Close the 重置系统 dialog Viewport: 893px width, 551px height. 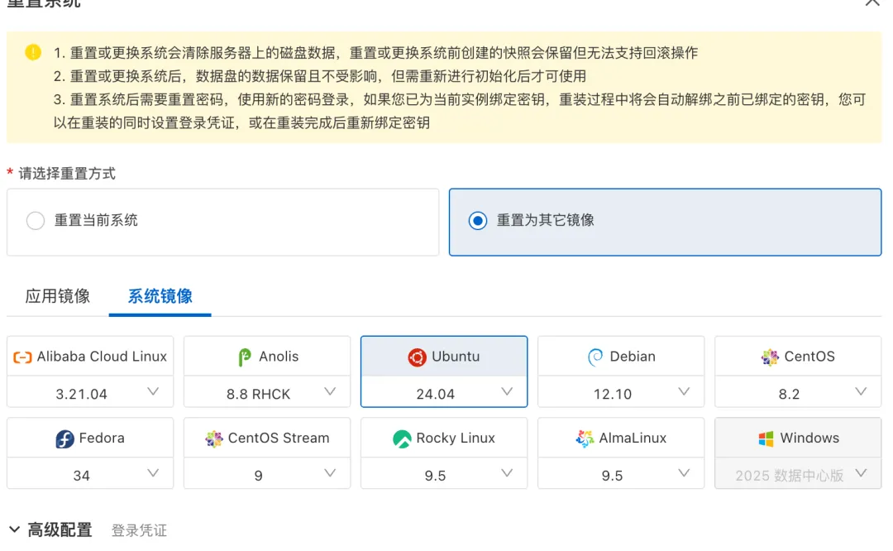tap(872, 3)
